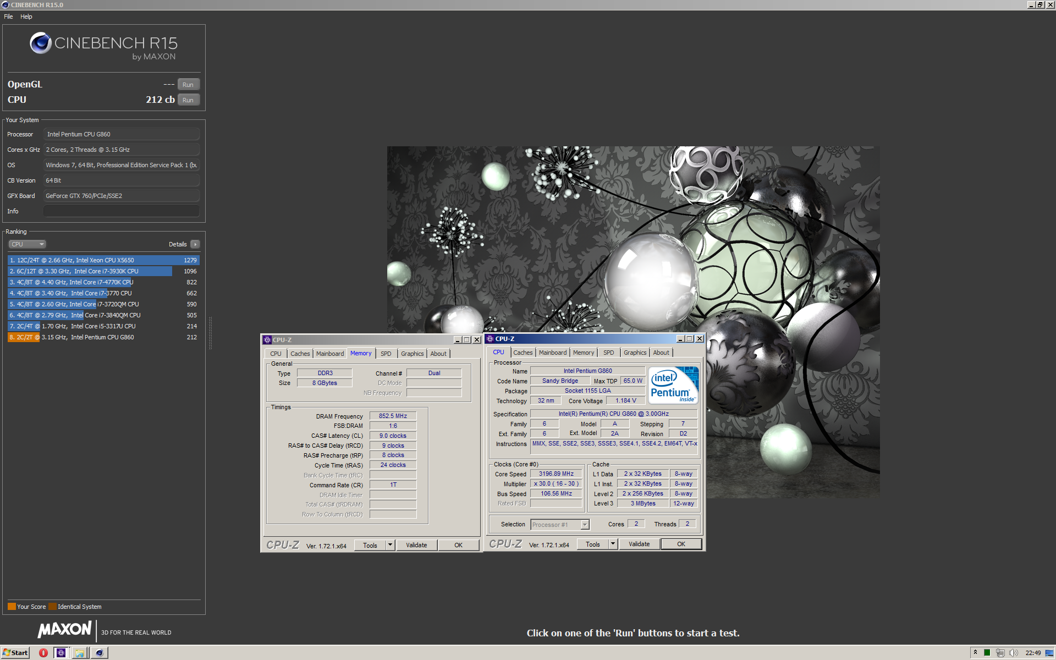Click OK in the CPU-tab CPU-Z window
Image resolution: width=1056 pixels, height=660 pixels.
click(681, 544)
